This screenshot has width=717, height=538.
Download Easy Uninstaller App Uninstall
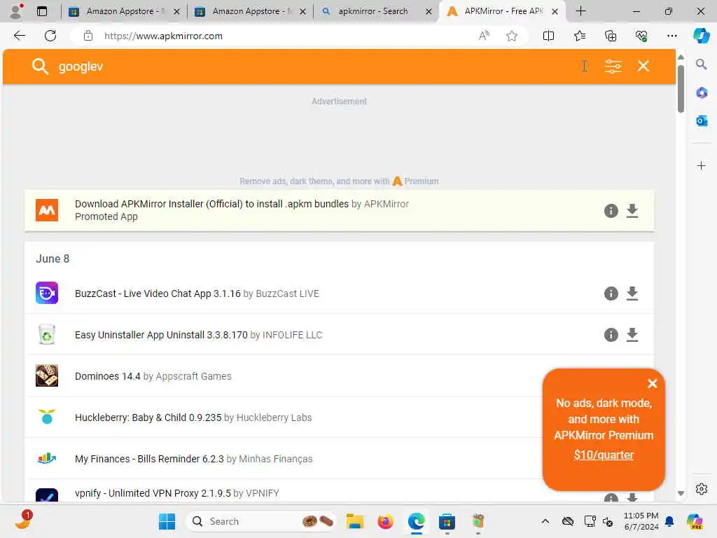(x=632, y=335)
